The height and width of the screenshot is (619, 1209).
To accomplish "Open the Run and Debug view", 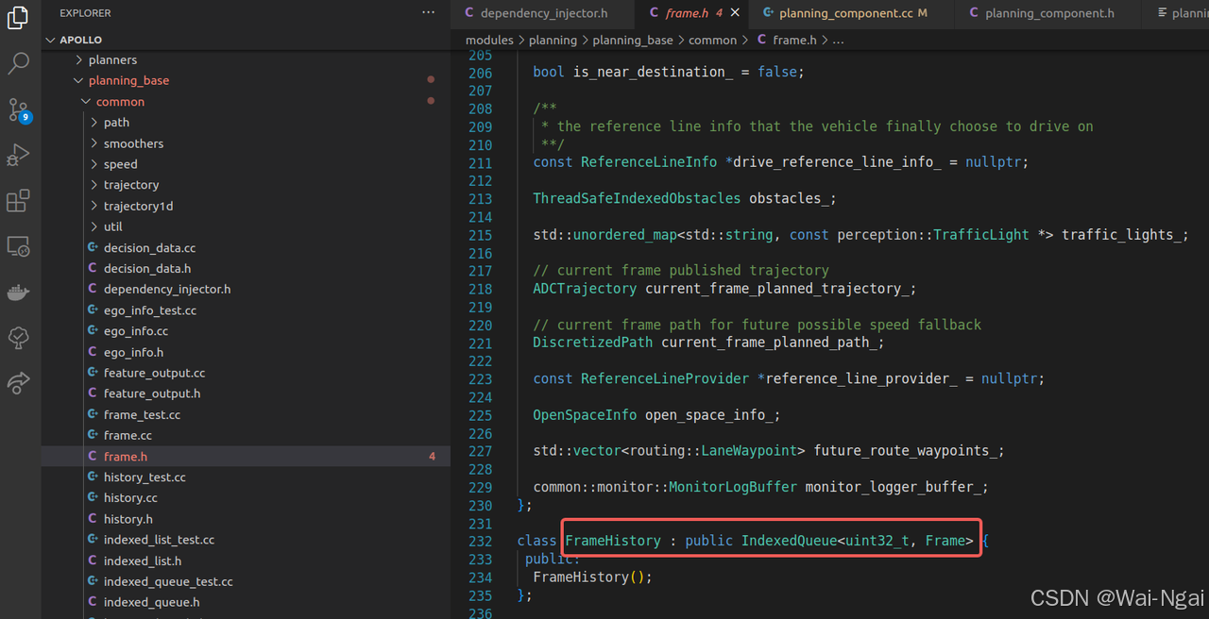I will [19, 154].
